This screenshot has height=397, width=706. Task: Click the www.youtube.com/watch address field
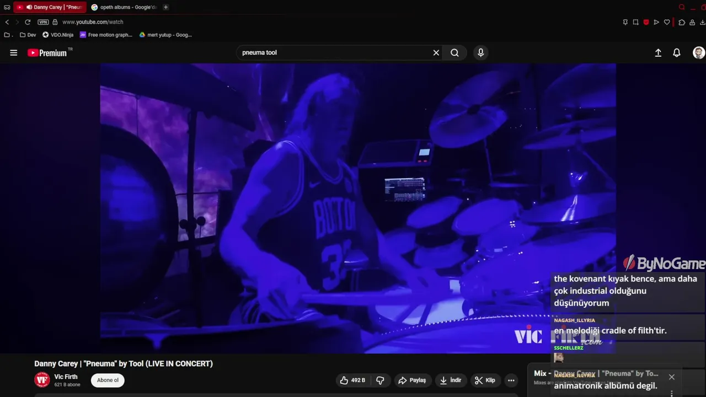[93, 22]
